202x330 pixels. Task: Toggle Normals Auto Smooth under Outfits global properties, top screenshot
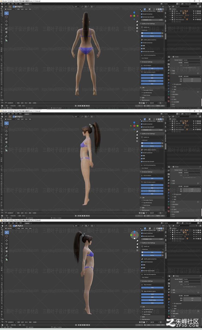click(142, 51)
